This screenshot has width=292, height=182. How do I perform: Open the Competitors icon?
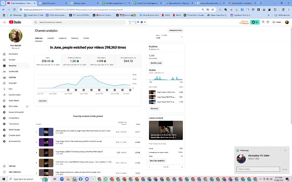click(x=4, y=118)
